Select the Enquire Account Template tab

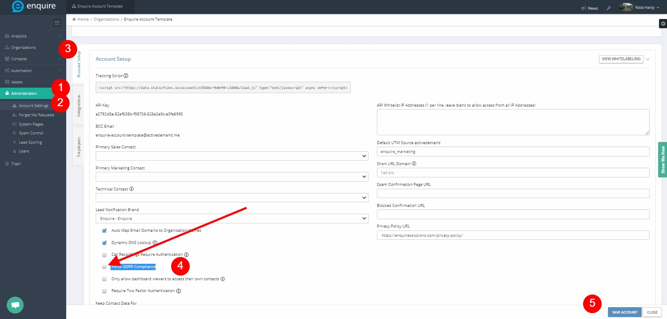tap(100, 7)
